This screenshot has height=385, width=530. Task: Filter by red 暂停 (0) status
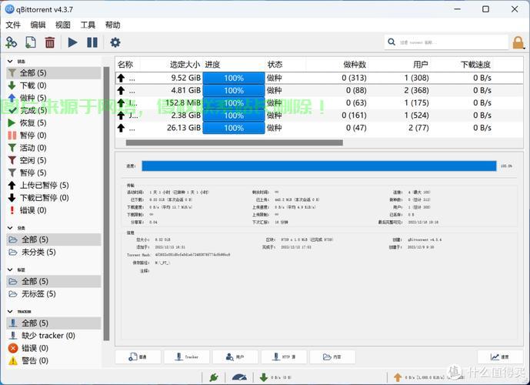[x=53, y=136]
